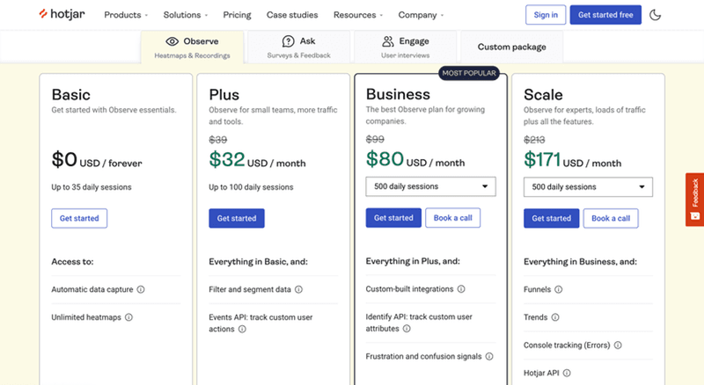704x385 pixels.
Task: Click info icon beside Frustration and confusion signals
Action: click(489, 357)
